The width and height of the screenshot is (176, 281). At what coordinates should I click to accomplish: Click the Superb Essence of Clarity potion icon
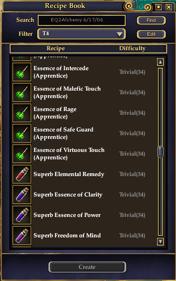tap(22, 195)
